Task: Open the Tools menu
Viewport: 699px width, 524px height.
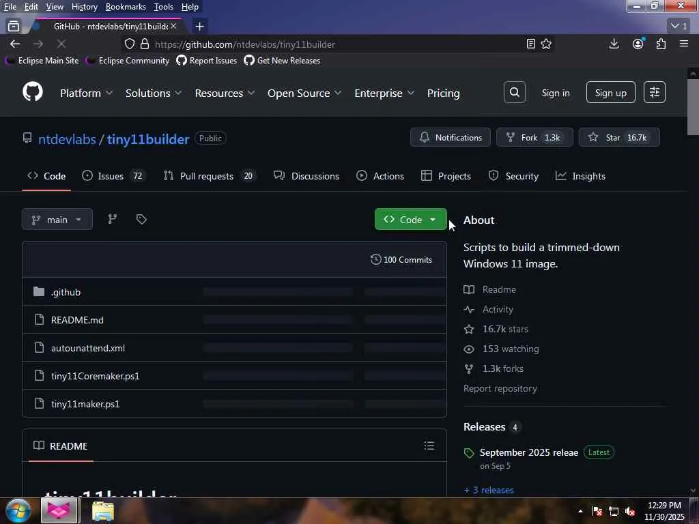Action: click(x=164, y=7)
